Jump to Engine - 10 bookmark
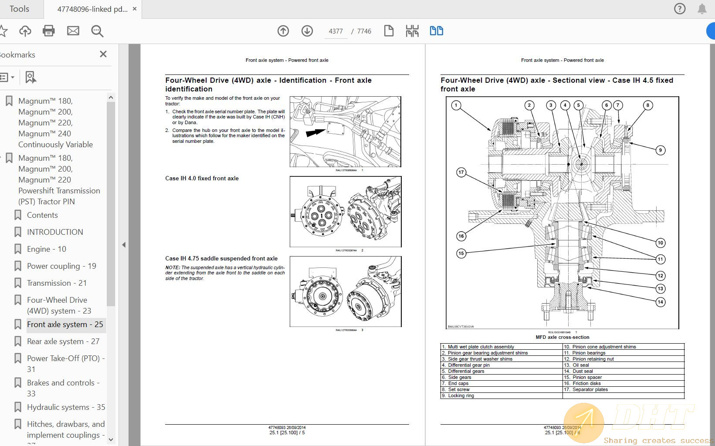This screenshot has width=715, height=446. [47, 249]
